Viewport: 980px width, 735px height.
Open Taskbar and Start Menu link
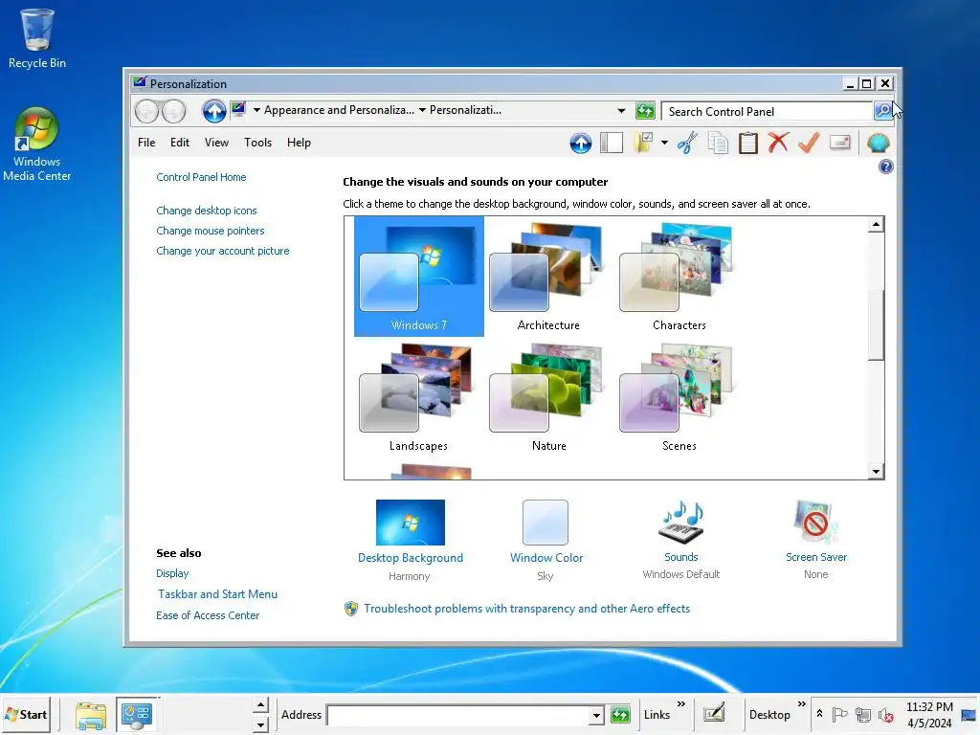point(217,594)
